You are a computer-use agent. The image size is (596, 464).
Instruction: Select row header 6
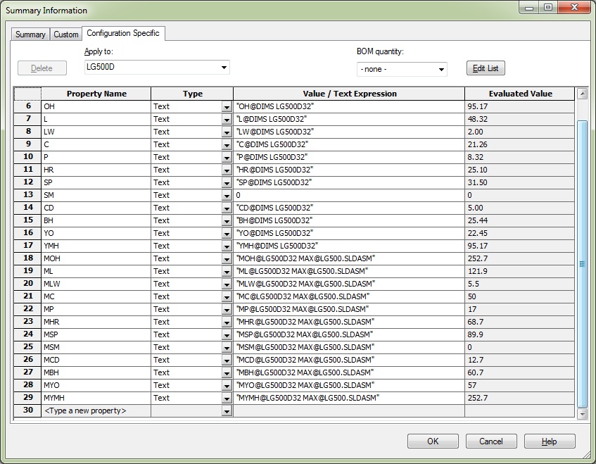click(x=27, y=106)
